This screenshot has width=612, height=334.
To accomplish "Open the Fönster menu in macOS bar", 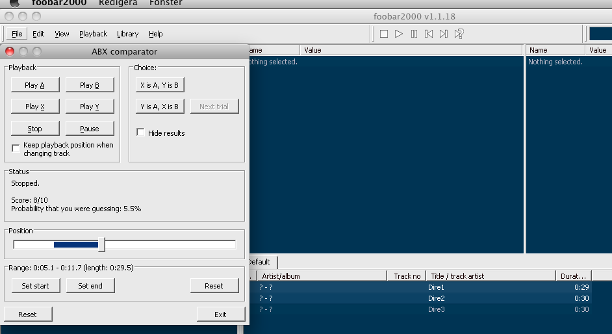I will [x=166, y=3].
